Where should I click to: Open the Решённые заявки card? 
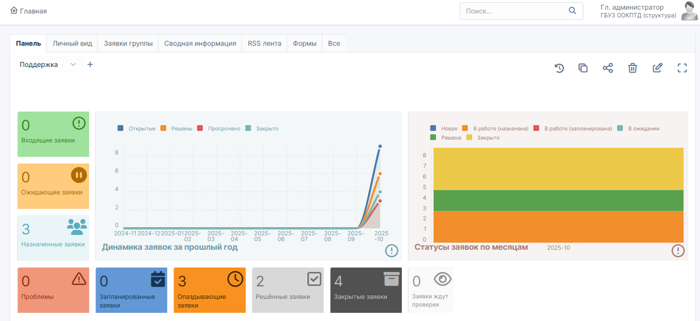click(x=288, y=290)
